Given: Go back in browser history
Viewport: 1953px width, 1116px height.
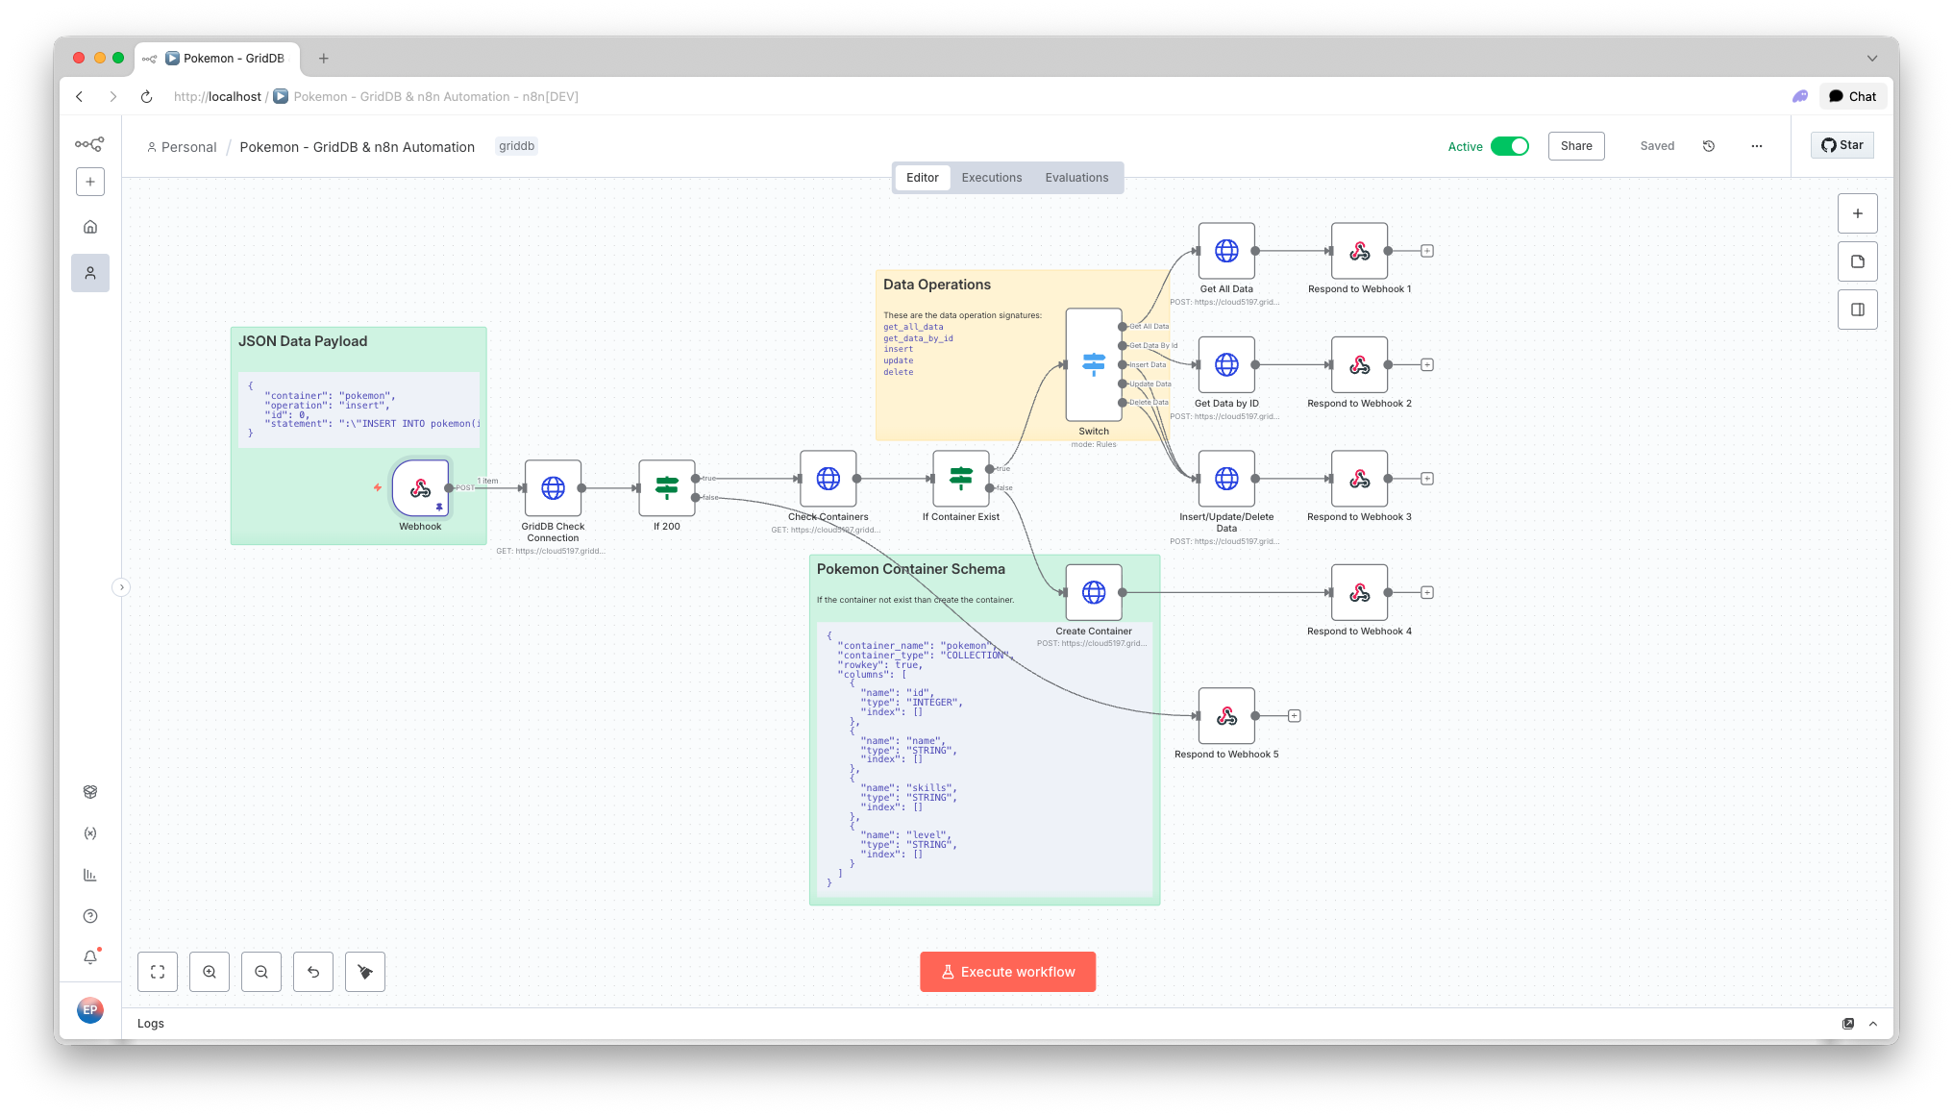Looking at the screenshot, I should [x=80, y=96].
